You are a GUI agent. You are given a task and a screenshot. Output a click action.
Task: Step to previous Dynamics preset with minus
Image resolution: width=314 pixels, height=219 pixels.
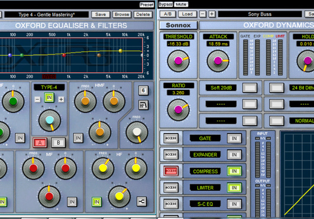pos(203,14)
